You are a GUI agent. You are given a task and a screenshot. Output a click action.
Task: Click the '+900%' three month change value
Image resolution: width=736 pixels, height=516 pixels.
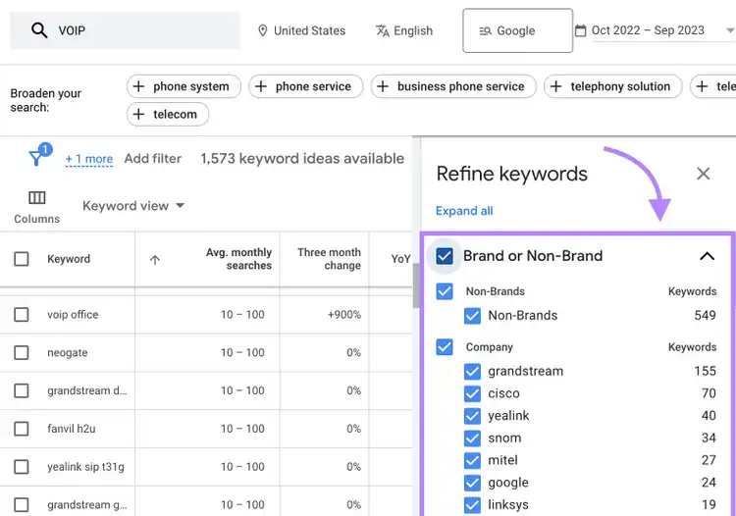(344, 314)
